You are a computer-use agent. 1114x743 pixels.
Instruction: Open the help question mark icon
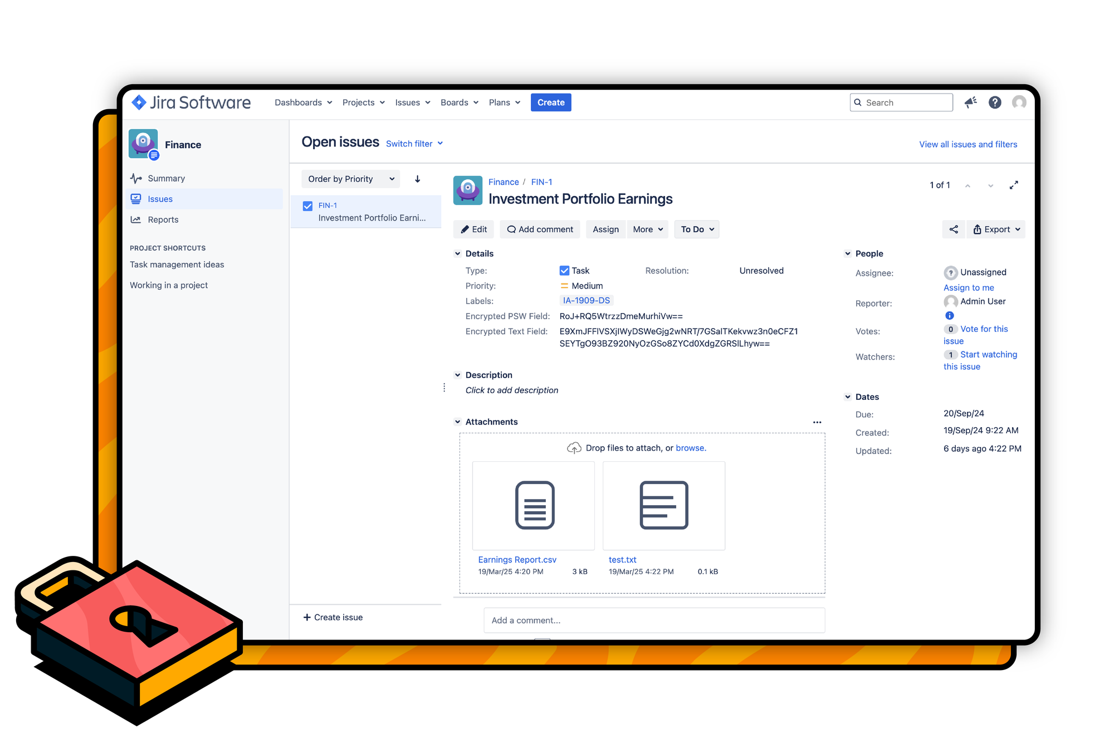[x=995, y=102]
